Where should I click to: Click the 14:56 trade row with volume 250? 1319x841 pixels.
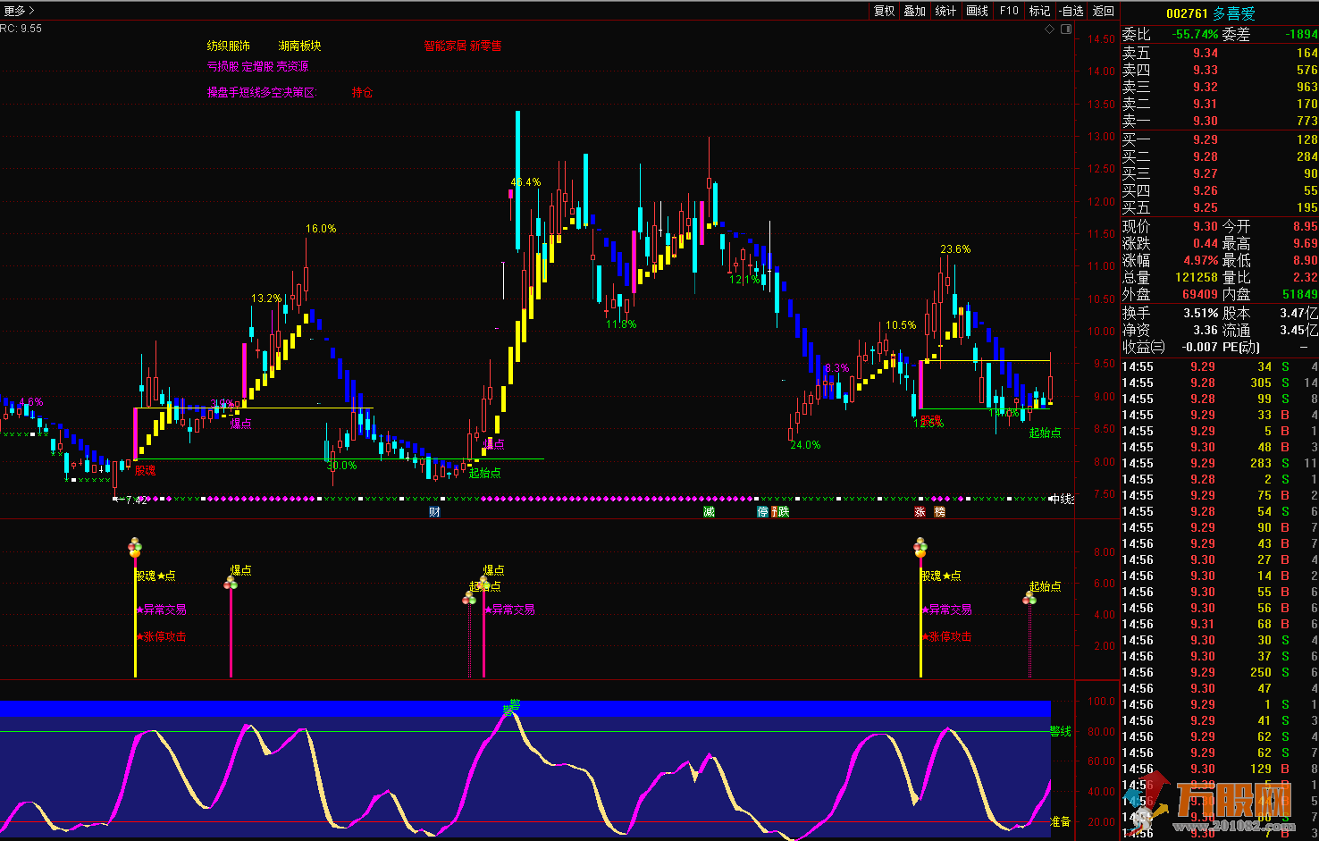point(1219,672)
